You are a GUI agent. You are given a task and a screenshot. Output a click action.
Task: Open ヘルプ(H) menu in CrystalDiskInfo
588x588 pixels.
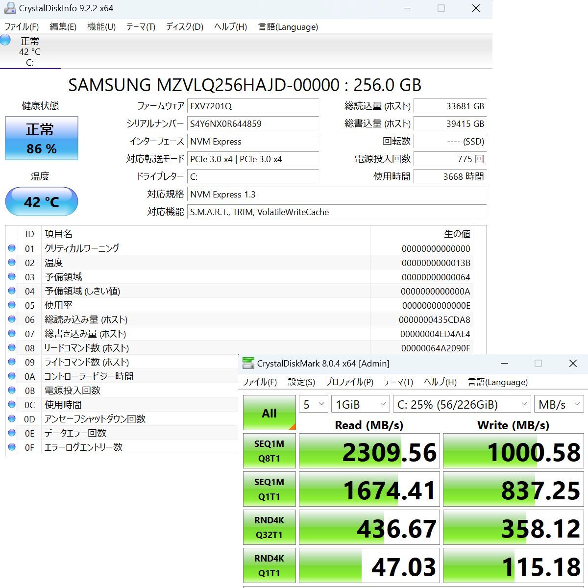click(230, 27)
